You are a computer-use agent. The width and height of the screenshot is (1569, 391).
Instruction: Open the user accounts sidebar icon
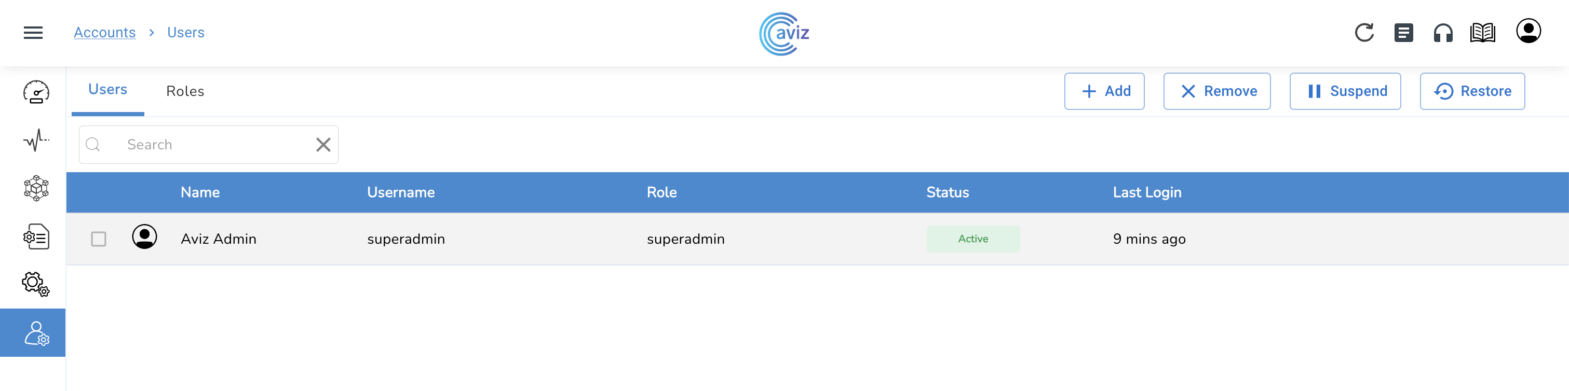tap(36, 333)
